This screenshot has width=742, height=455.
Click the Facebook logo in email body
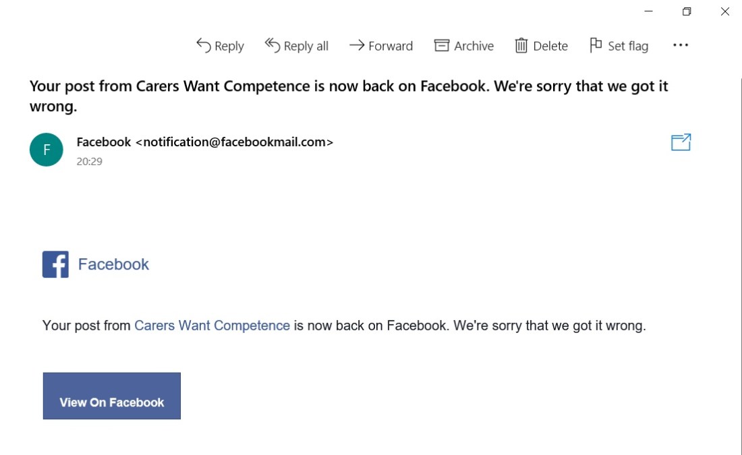click(55, 264)
